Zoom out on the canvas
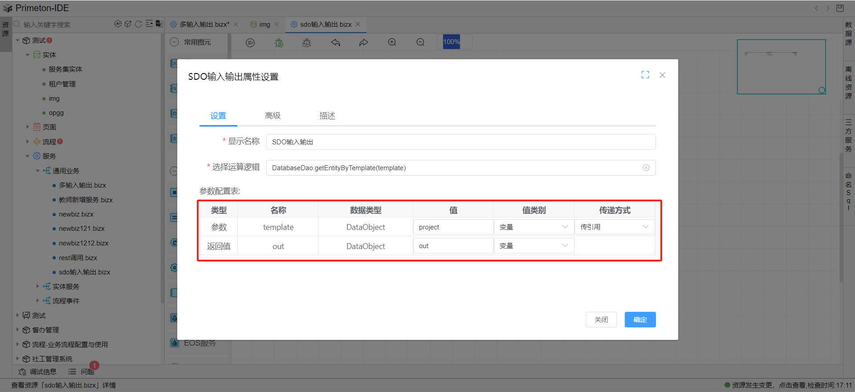Image resolution: width=855 pixels, height=392 pixels. pyautogui.click(x=420, y=42)
